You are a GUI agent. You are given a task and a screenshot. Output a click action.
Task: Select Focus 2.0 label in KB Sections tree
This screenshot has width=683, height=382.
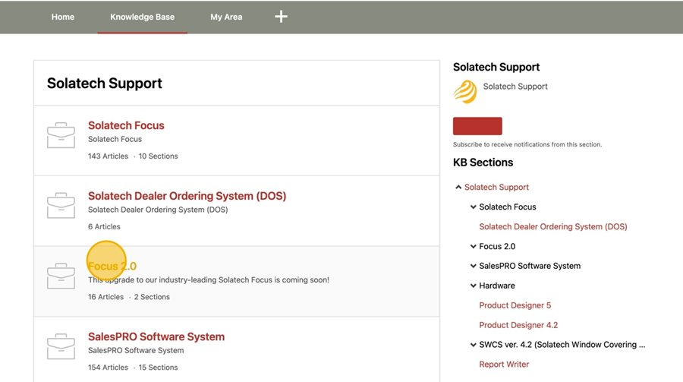pyautogui.click(x=497, y=246)
